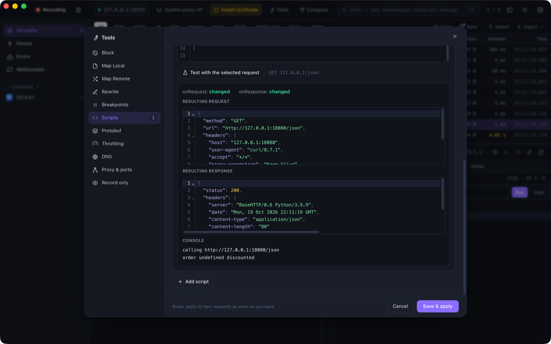The height and width of the screenshot is (344, 551).
Task: Click the Resulting Response vertical scrollbar
Action: [x=442, y=194]
